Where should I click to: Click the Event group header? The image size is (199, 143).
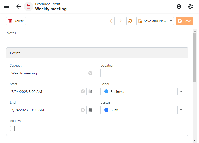[x=97, y=53]
